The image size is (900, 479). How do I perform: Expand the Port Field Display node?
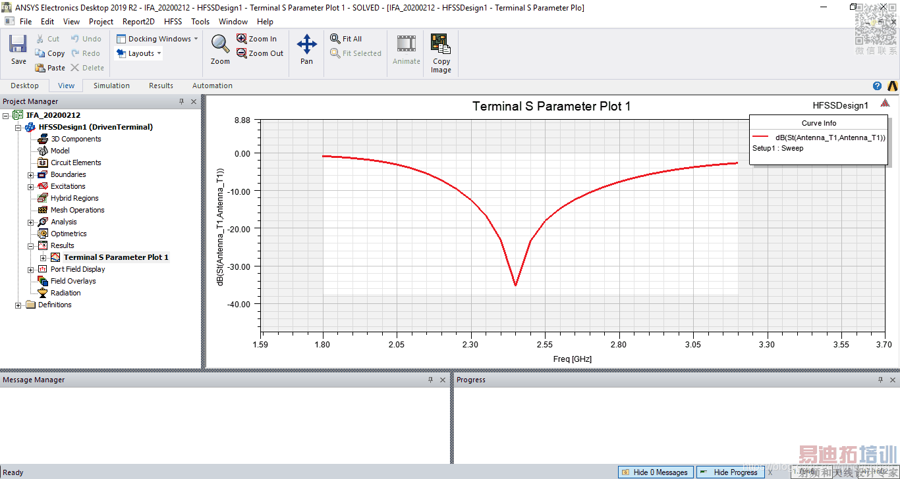[x=31, y=269]
